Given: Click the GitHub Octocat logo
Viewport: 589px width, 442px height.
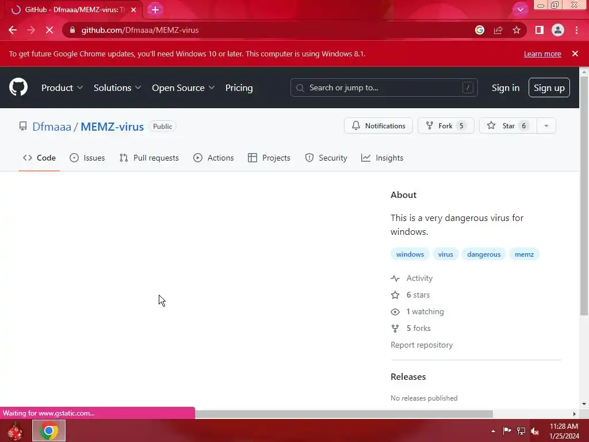Looking at the screenshot, I should click(x=18, y=87).
